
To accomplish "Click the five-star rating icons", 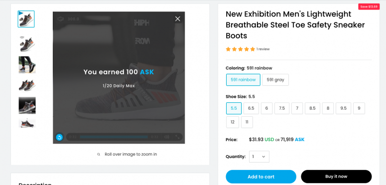I will [240, 49].
